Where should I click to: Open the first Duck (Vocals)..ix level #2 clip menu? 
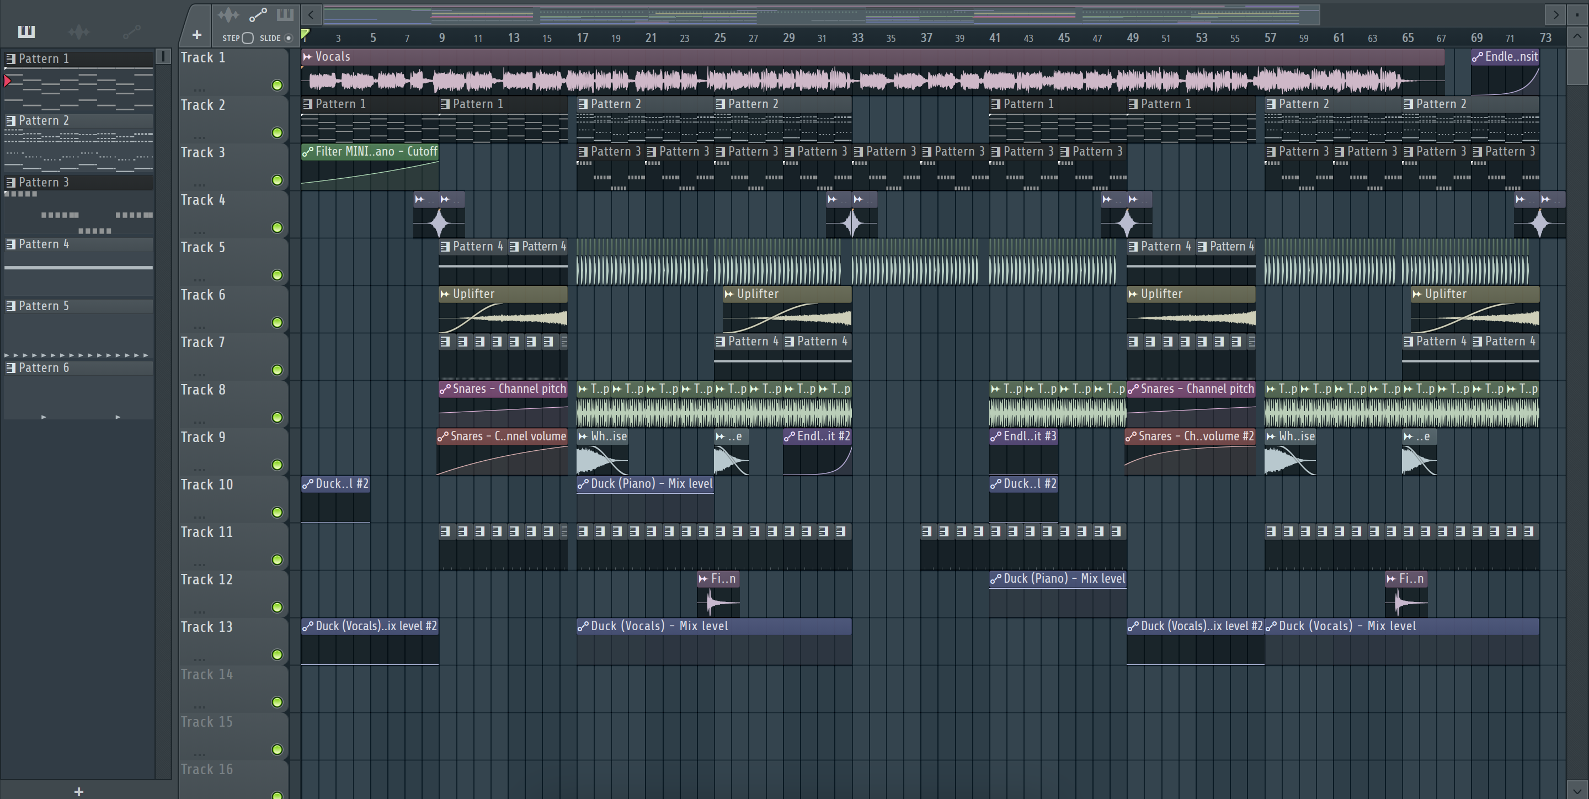[x=307, y=626]
